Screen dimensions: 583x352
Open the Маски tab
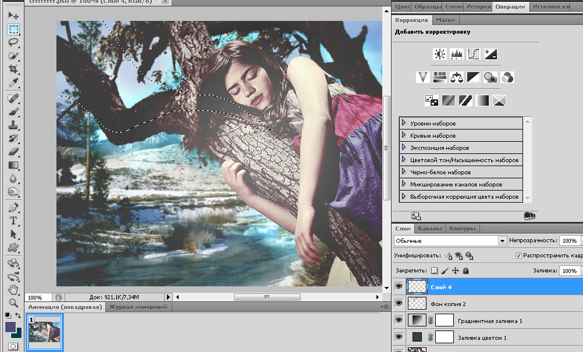(x=445, y=20)
